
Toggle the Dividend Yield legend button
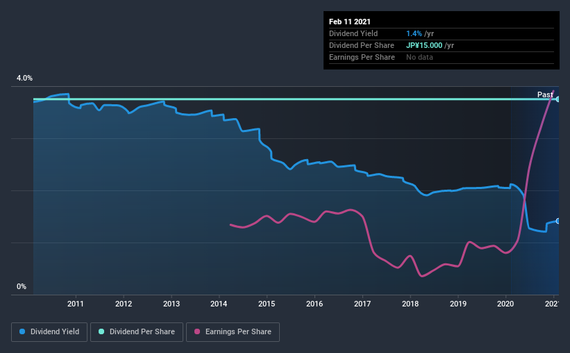[49, 332]
